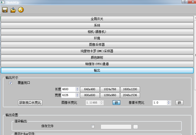196x135 pixels.
Task: Increase 宽度 value with up arrow
Action: point(77,94)
